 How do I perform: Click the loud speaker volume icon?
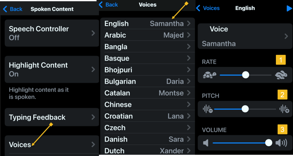281,143
